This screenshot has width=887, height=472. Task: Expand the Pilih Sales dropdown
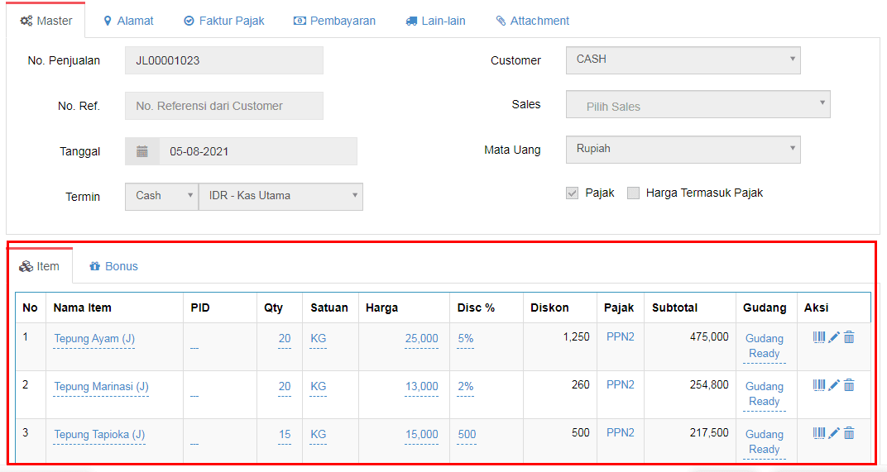tap(698, 106)
